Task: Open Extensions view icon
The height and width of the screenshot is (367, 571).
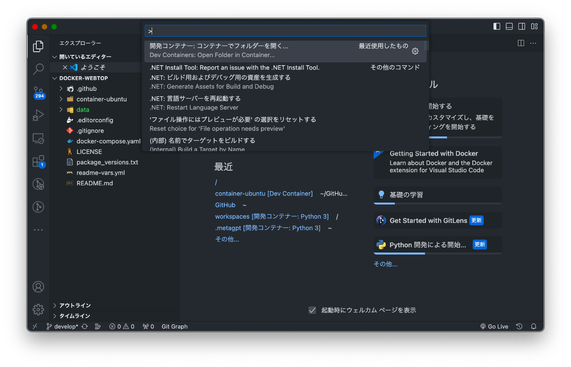Action: point(38,161)
